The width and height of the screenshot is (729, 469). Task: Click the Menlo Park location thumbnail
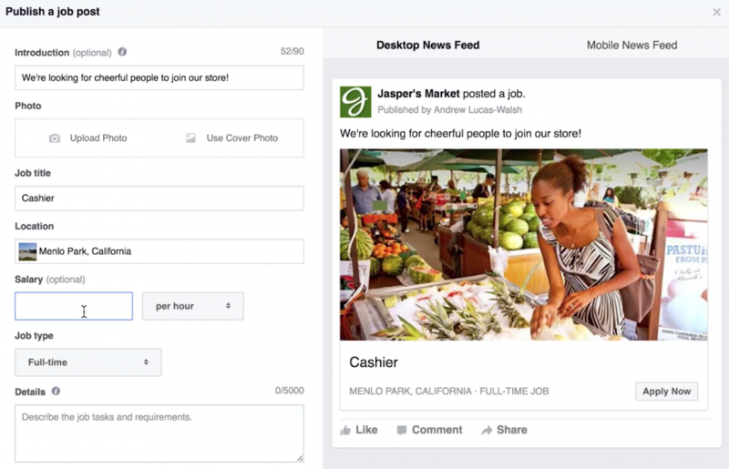point(28,251)
